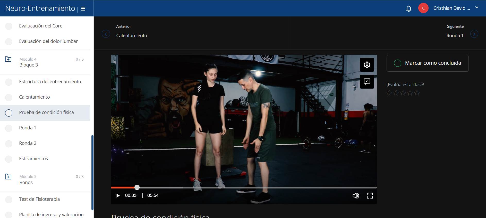Expand Módulo 4 Bloque 3 folder
The height and width of the screenshot is (218, 486).
(8, 59)
